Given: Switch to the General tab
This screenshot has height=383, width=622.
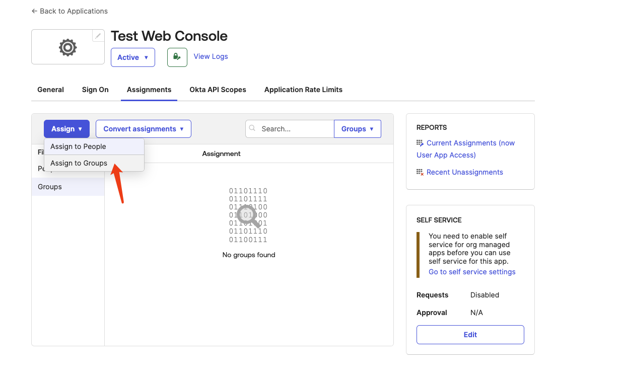Looking at the screenshot, I should point(50,90).
